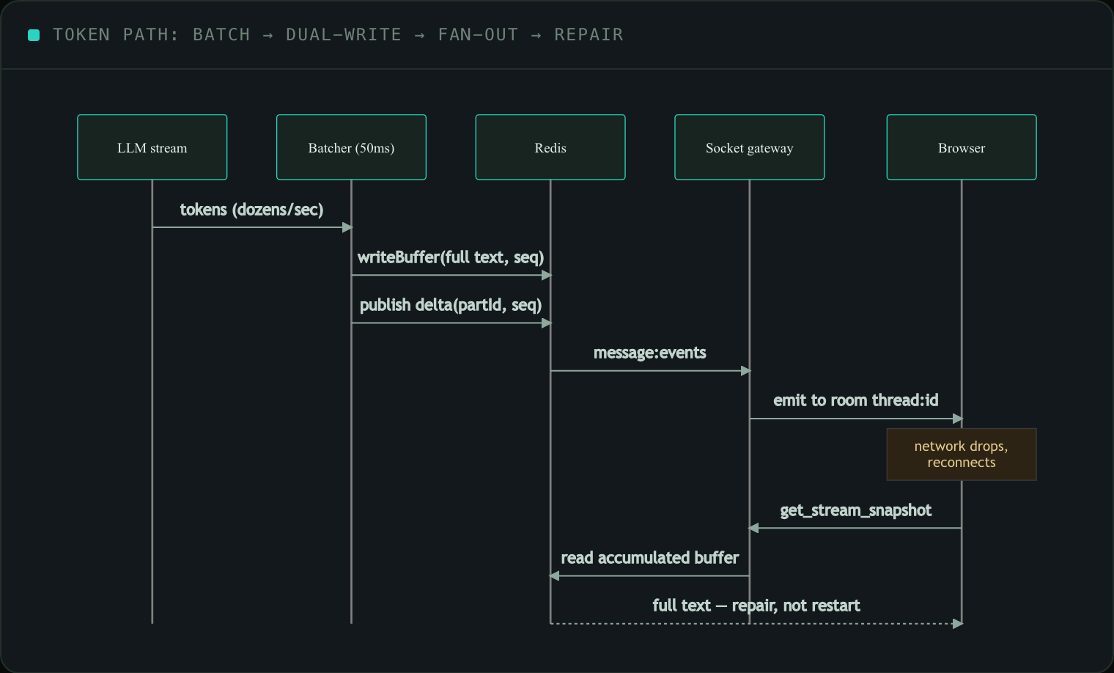
Task: Click the 'tokens (dozens/sec)' message label
Action: (x=251, y=210)
